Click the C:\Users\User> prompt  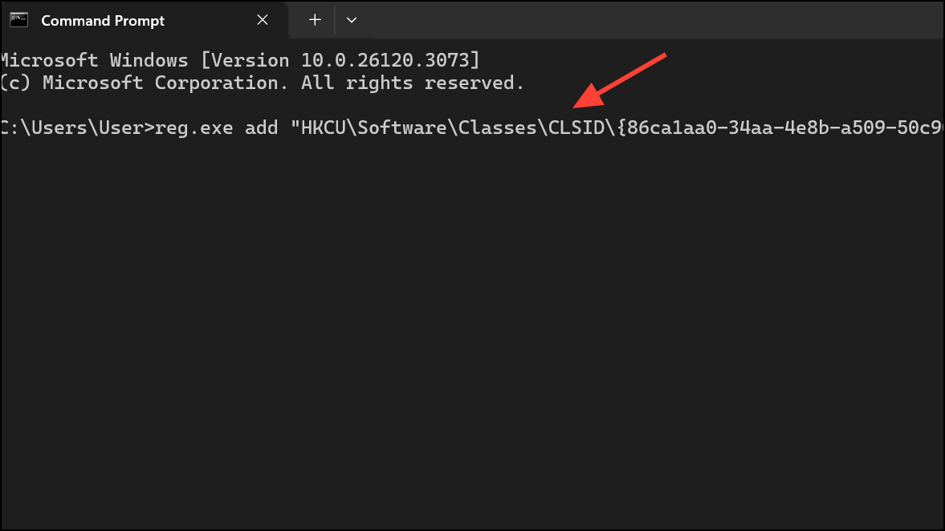(77, 128)
